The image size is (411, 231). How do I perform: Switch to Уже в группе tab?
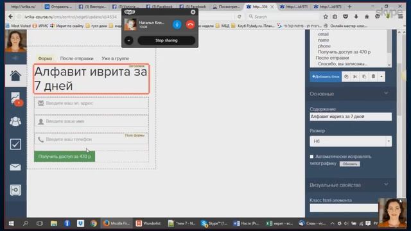[116, 58]
